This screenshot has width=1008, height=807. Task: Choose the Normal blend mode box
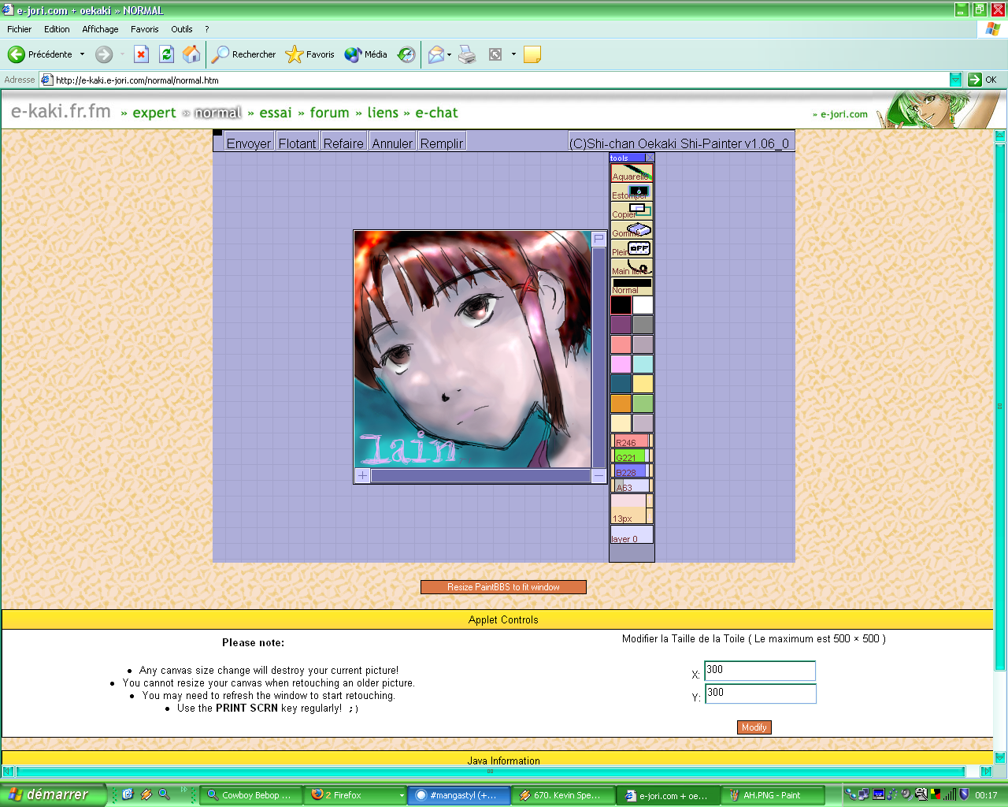632,286
